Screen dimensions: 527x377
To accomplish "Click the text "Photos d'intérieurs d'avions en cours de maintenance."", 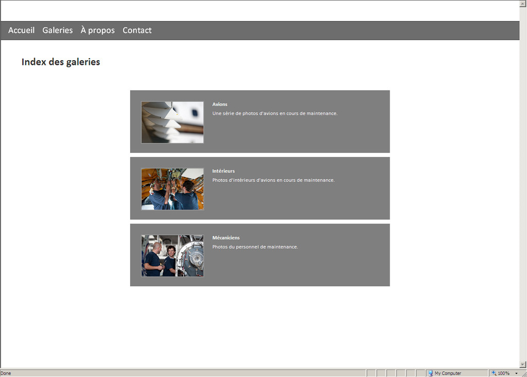I will coord(273,180).
